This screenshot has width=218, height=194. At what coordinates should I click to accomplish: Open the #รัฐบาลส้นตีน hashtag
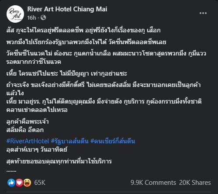pos(70,141)
